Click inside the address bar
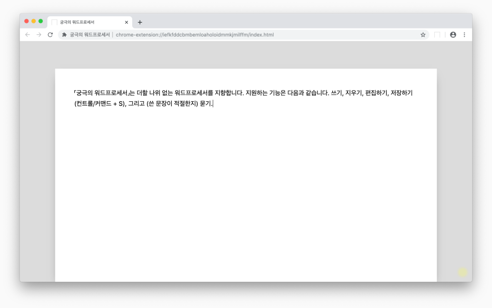 click(x=192, y=34)
